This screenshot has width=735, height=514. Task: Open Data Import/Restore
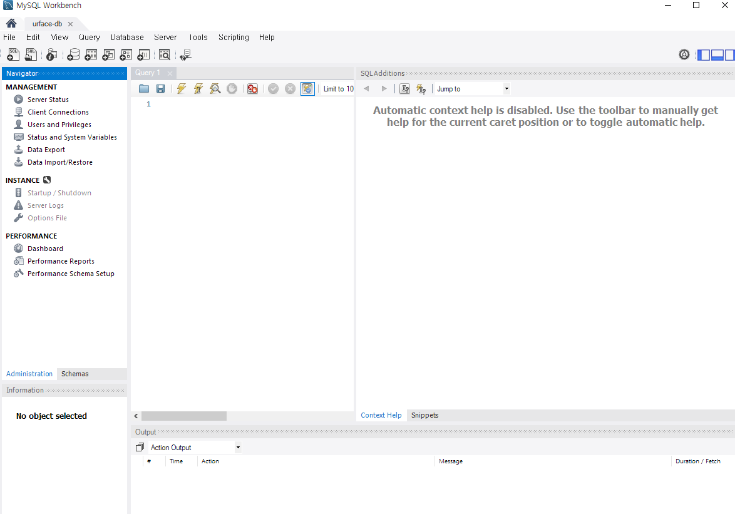tap(60, 162)
